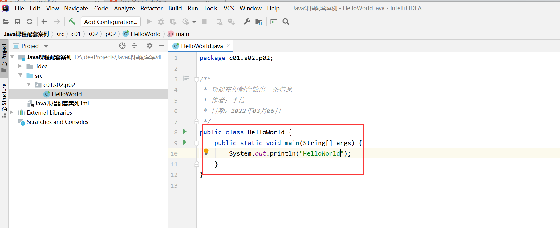The width and height of the screenshot is (560, 228).
Task: Collapse the Java课程配套案列 project root node
Action: point(12,57)
